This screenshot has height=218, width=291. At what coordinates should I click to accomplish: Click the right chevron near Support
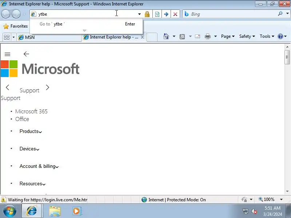tap(48, 87)
